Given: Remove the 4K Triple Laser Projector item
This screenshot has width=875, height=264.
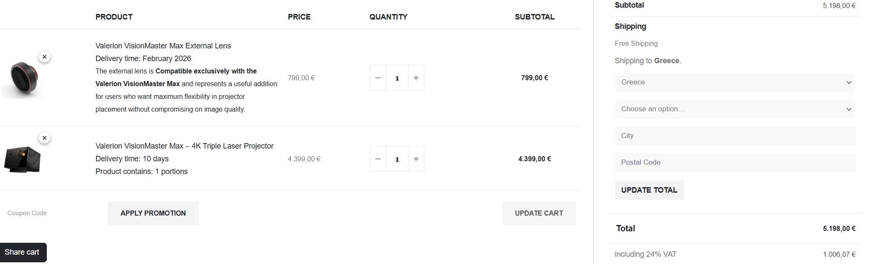Looking at the screenshot, I should tap(44, 138).
